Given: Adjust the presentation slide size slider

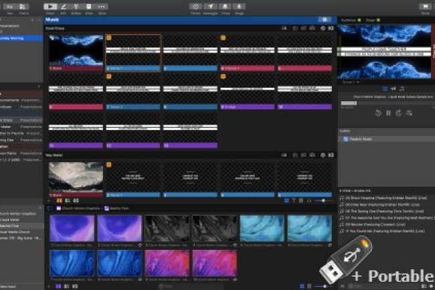Looking at the screenshot, I should (x=323, y=200).
